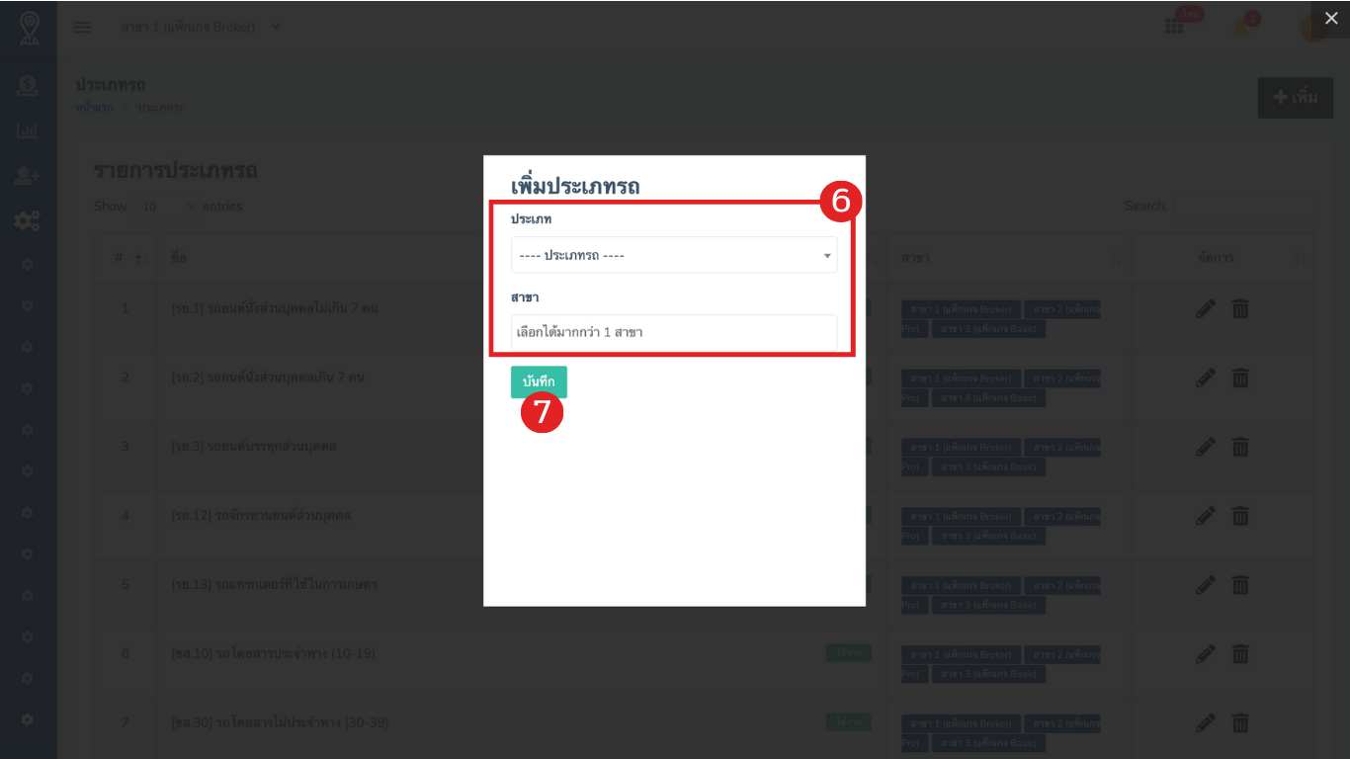Delete row 3 [รย.3] with trash icon
1350x759 pixels.
pyautogui.click(x=1240, y=447)
